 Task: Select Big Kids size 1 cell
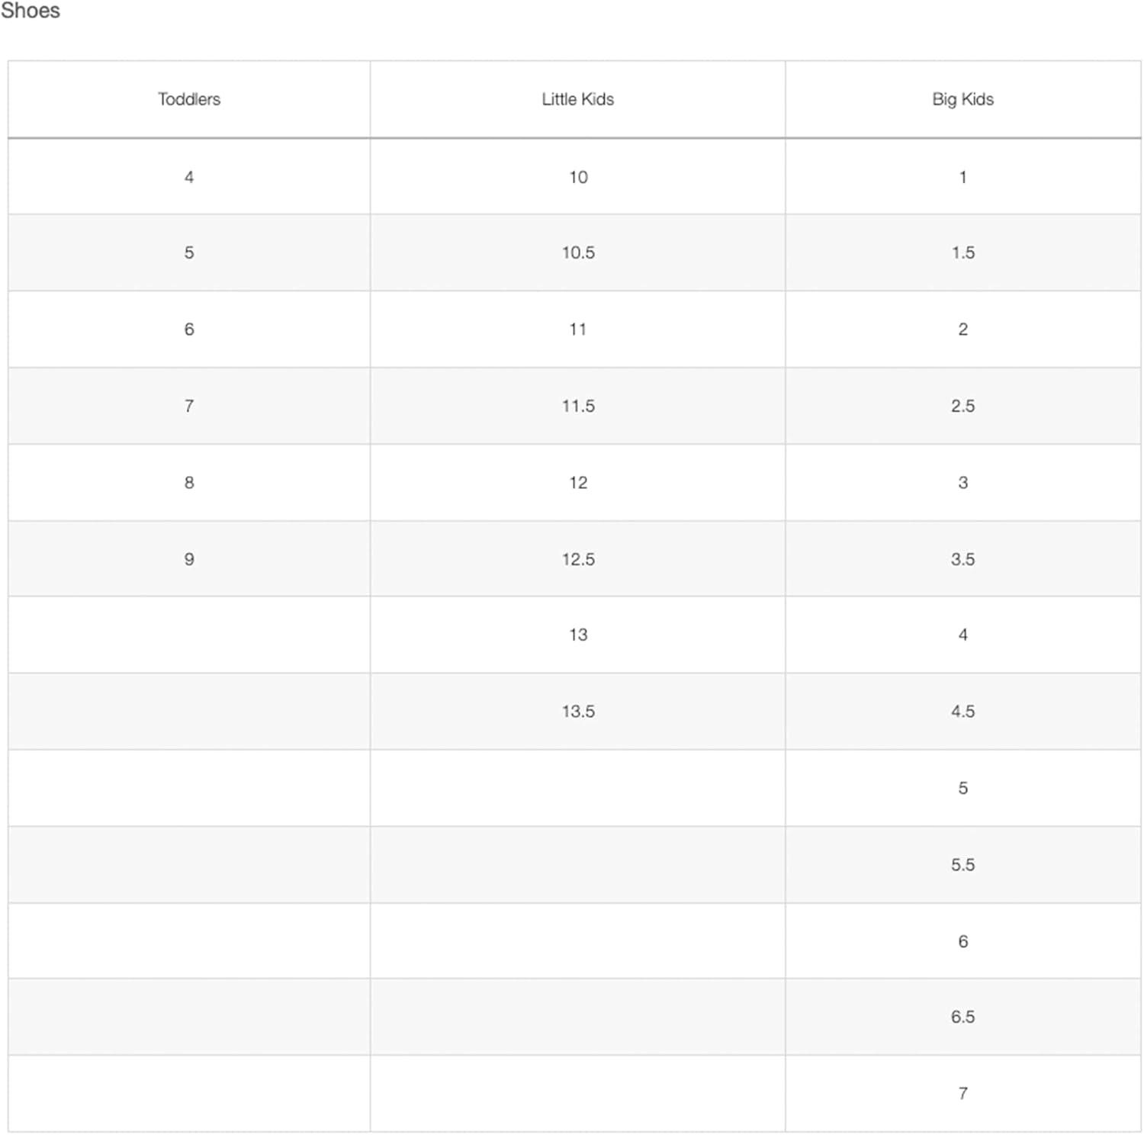pos(962,177)
